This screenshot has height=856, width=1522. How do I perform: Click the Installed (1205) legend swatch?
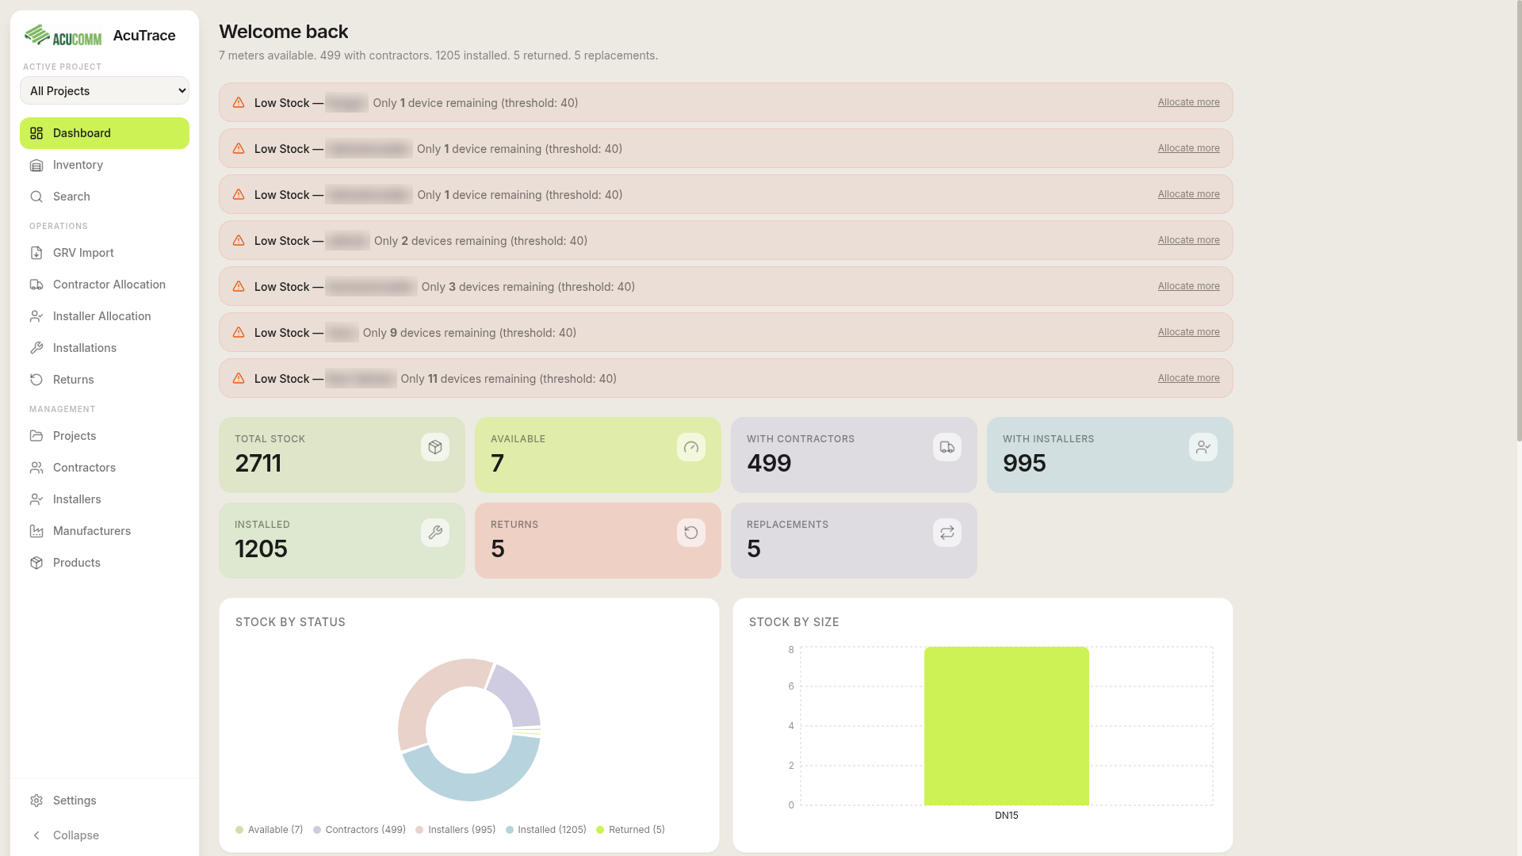[510, 830]
